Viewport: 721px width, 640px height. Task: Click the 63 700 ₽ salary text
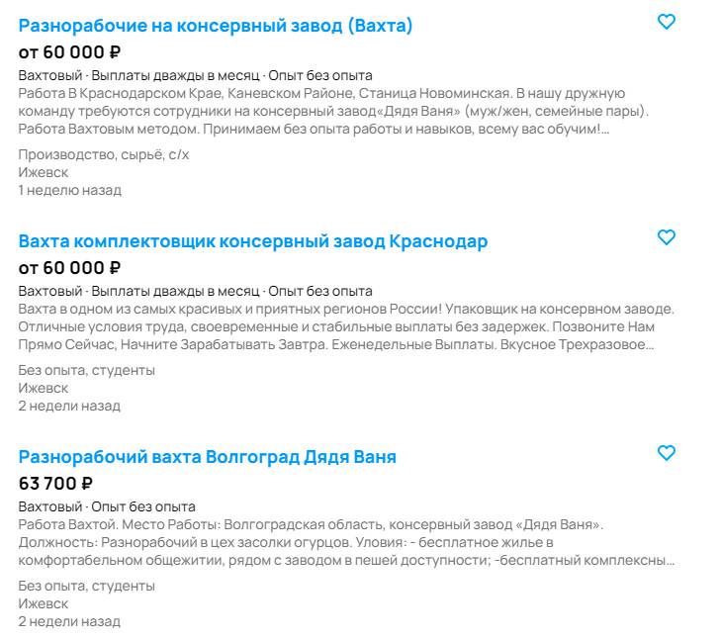[55, 484]
